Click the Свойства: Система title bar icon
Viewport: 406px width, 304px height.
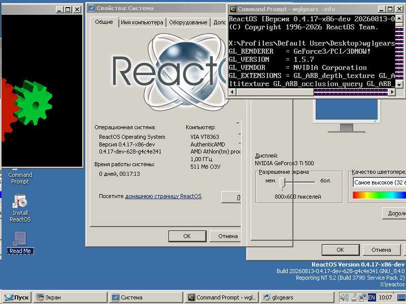click(x=91, y=8)
